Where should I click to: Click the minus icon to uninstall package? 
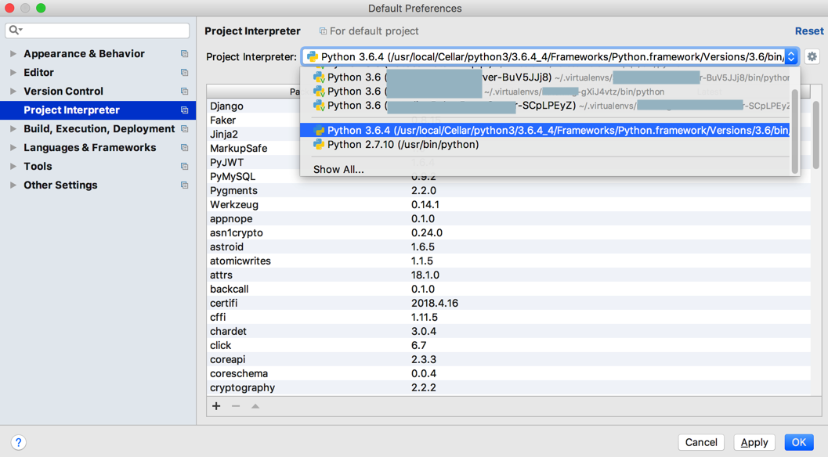click(236, 406)
